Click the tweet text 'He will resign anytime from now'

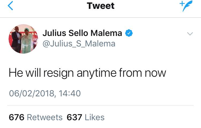tap(87, 73)
